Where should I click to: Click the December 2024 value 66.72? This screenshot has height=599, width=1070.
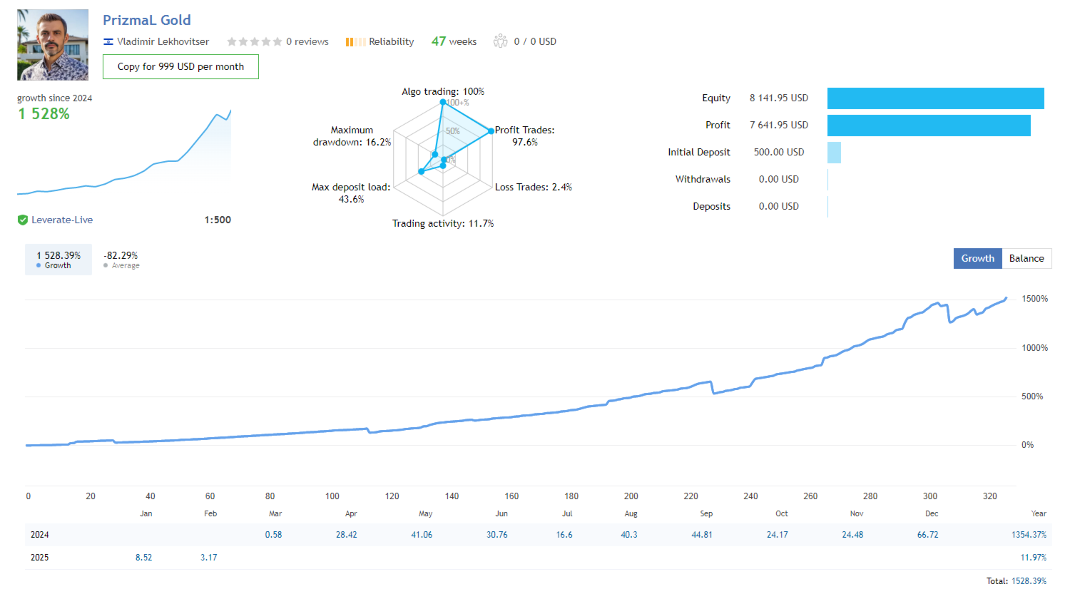point(927,535)
